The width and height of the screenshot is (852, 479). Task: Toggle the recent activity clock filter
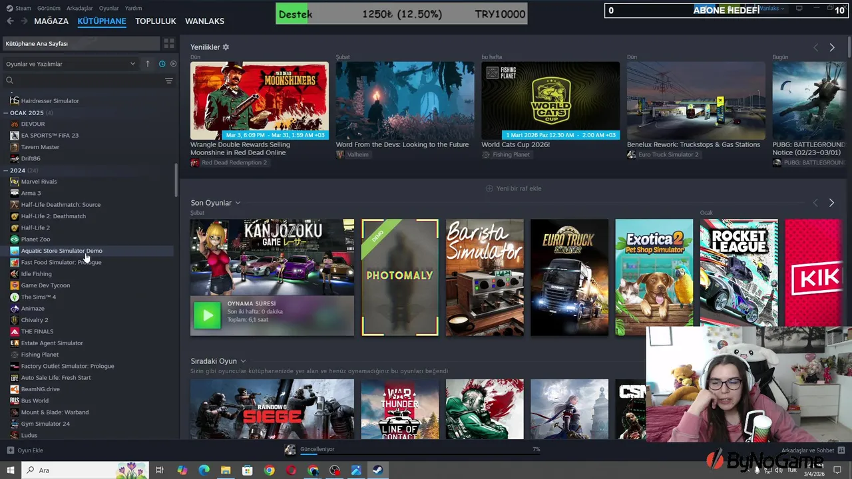click(162, 64)
